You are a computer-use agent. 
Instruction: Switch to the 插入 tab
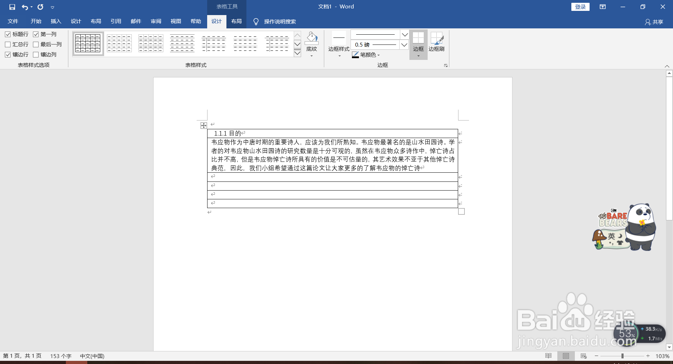click(56, 21)
